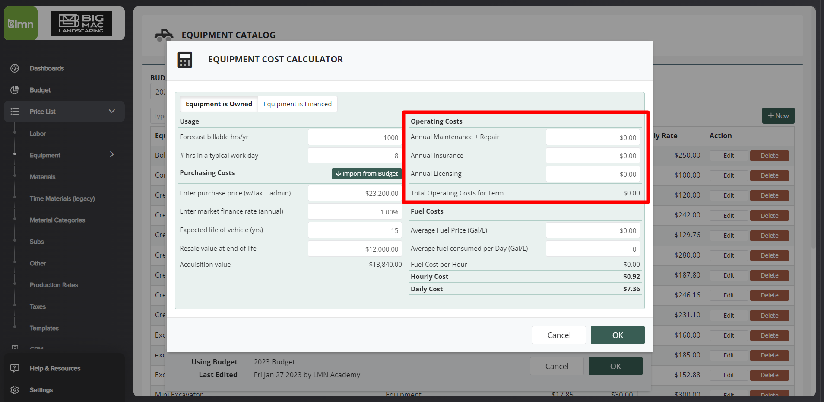Click the New button in catalog
The image size is (824, 402).
(x=778, y=115)
